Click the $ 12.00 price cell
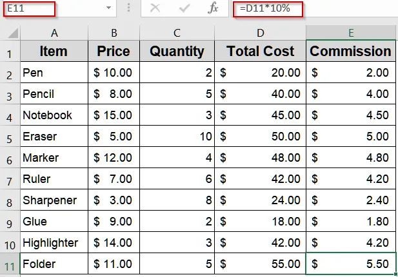The width and height of the screenshot is (398, 277). (114, 158)
